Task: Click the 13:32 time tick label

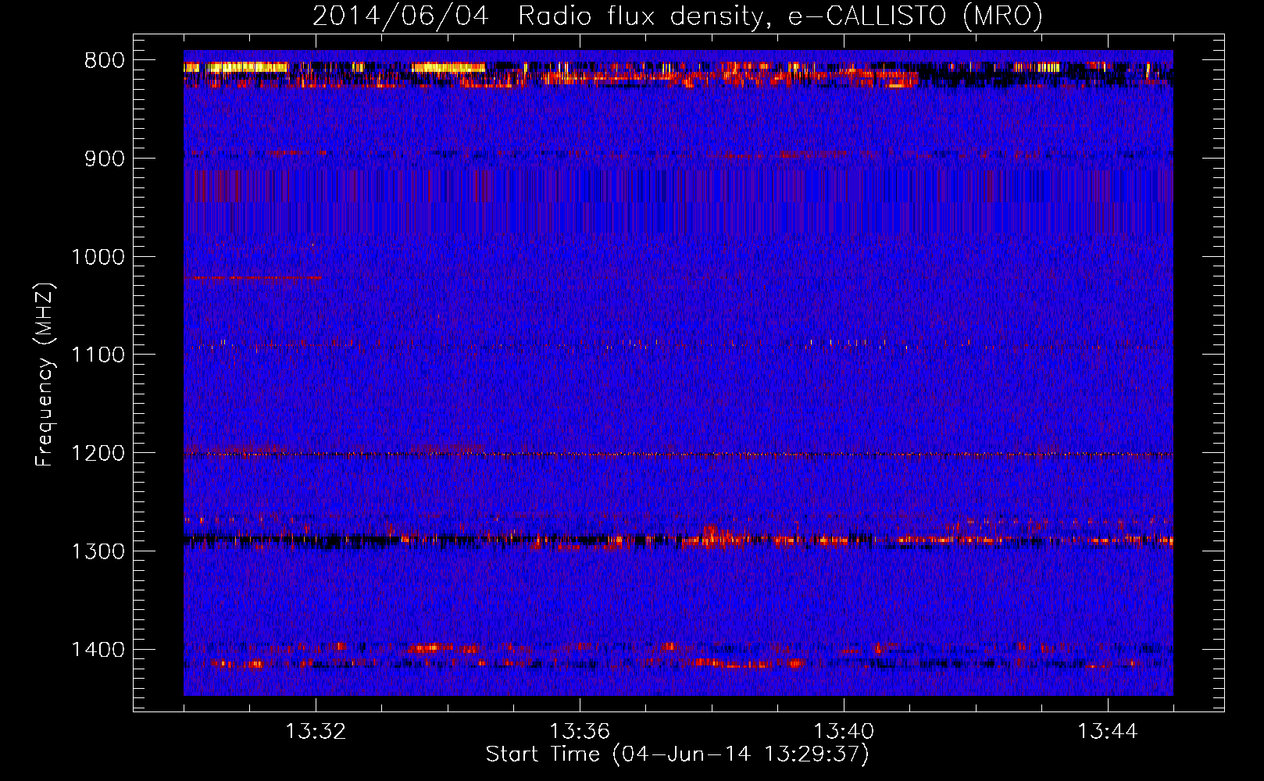Action: [316, 732]
